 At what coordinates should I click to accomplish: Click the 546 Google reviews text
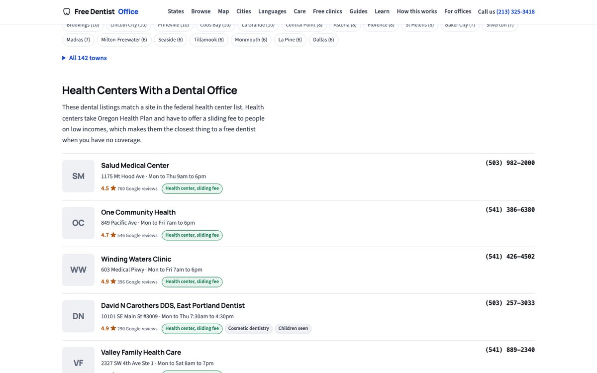pos(137,236)
